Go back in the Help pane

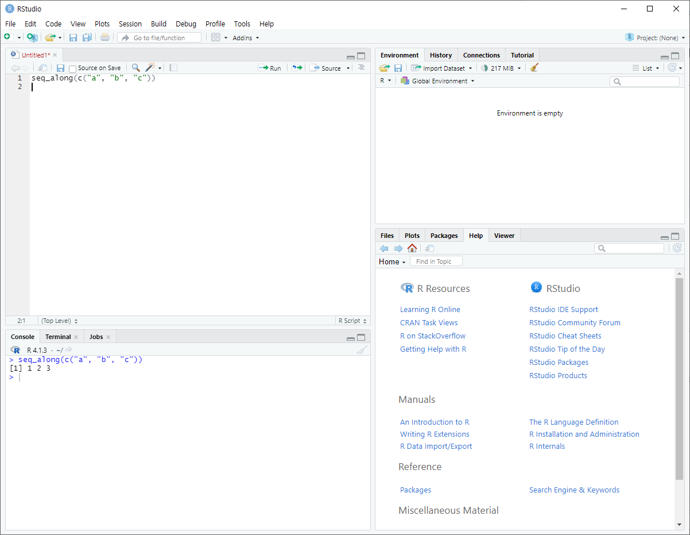click(384, 248)
